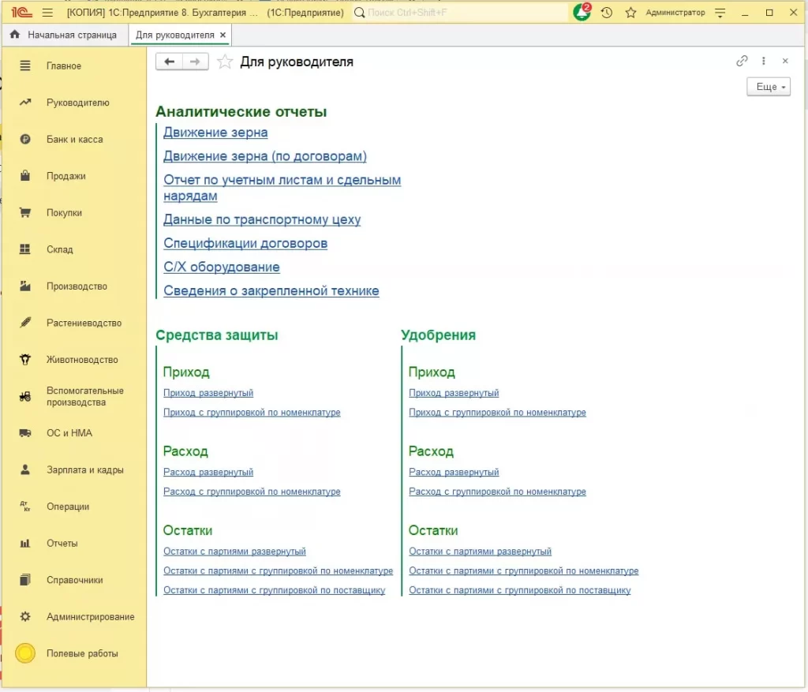
Task: Click the notifications bell icon
Action: click(x=582, y=12)
